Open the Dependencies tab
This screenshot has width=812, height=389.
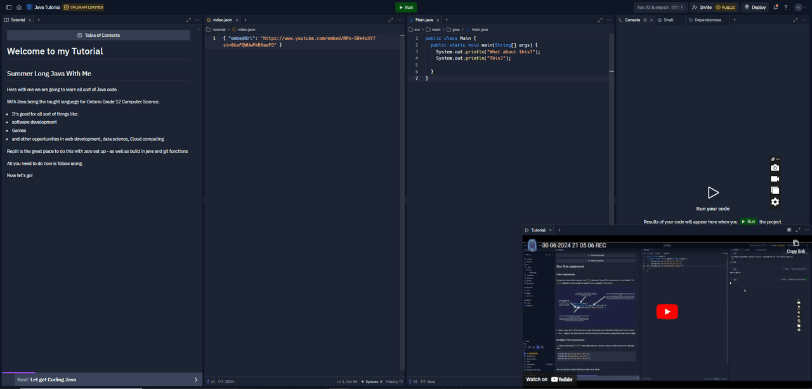tap(707, 20)
